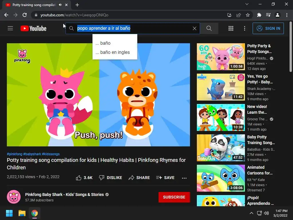Select the '... baño en ingles' suggestion
The height and width of the screenshot is (220, 293).
click(x=115, y=52)
